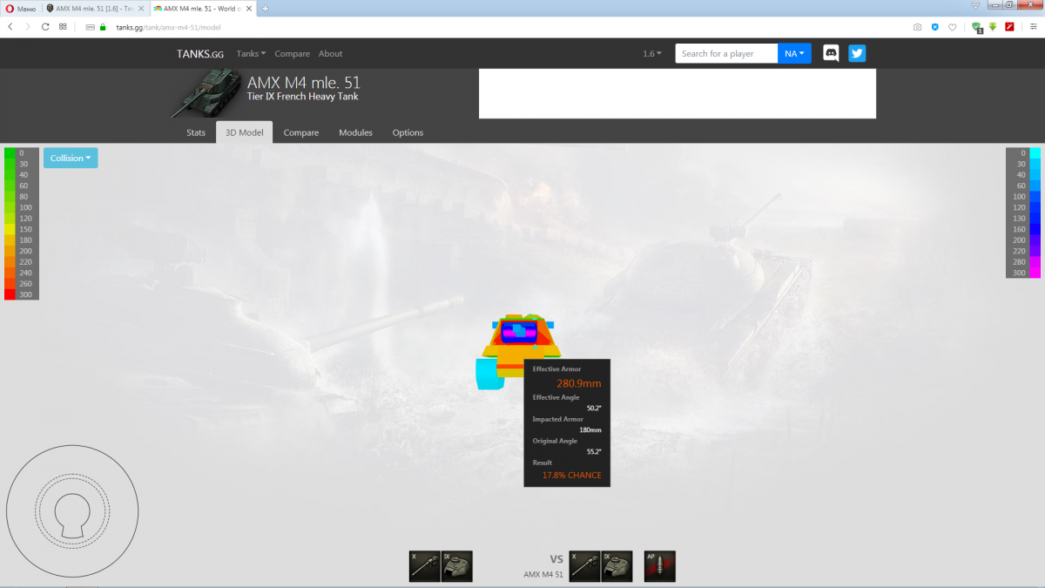Viewport: 1045px width, 588px height.
Task: Open the green download arrow extension
Action: tap(993, 27)
